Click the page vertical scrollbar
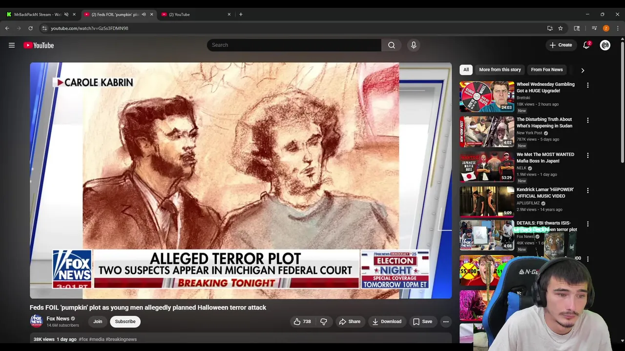The height and width of the screenshot is (351, 625). (x=622, y=102)
